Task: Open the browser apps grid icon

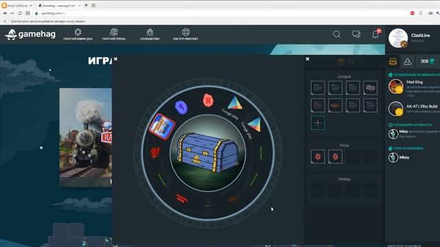Action: click(x=27, y=13)
